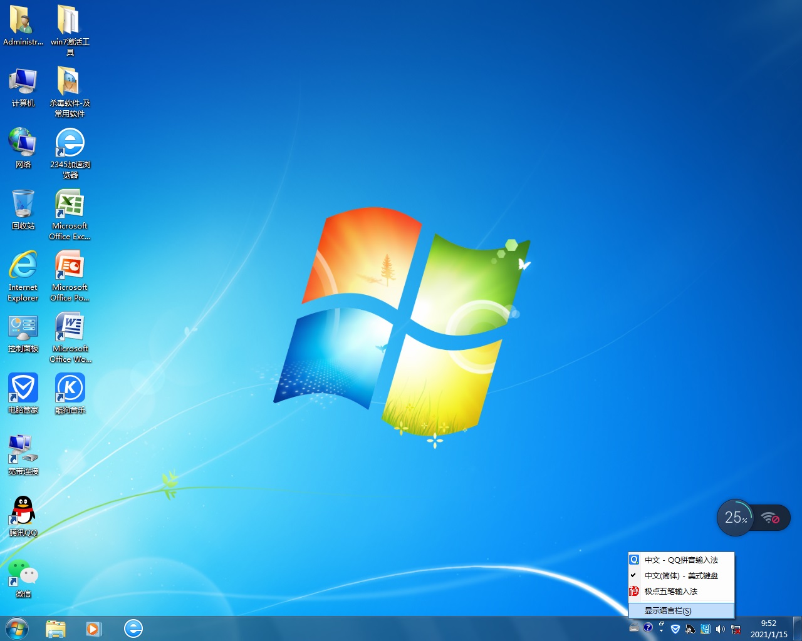The width and height of the screenshot is (802, 641).
Task: Switch to 极点五笔输入法 input method
Action: [x=671, y=592]
